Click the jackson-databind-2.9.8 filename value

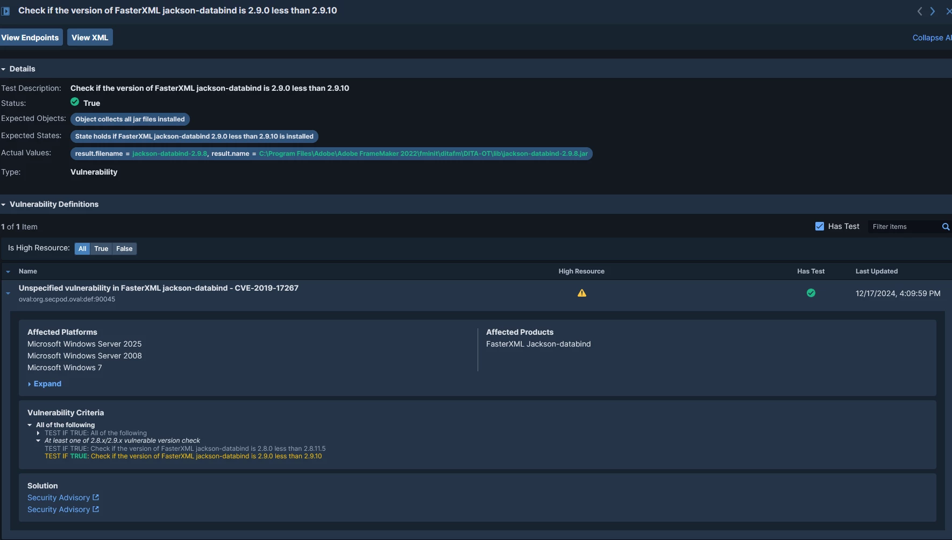(170, 154)
